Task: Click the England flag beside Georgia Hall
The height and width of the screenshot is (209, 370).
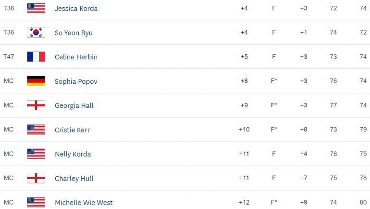Action: tap(36, 105)
